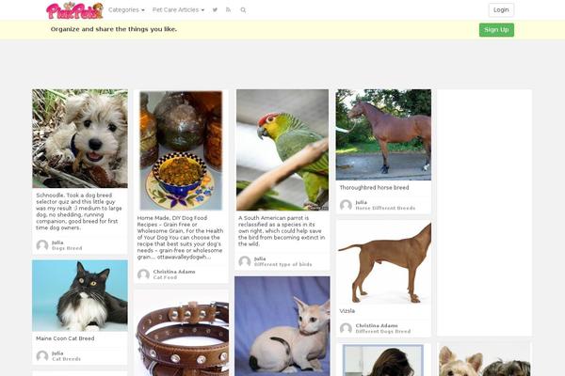Screen dimensions: 565x376
Task: Click the name Christina Adams under Vizsla pin
Action: [x=377, y=325]
